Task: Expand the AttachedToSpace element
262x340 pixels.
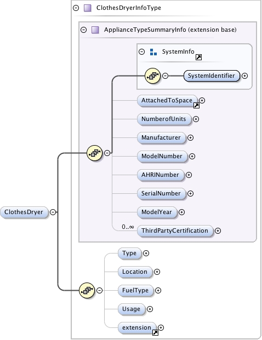Action: [x=202, y=100]
